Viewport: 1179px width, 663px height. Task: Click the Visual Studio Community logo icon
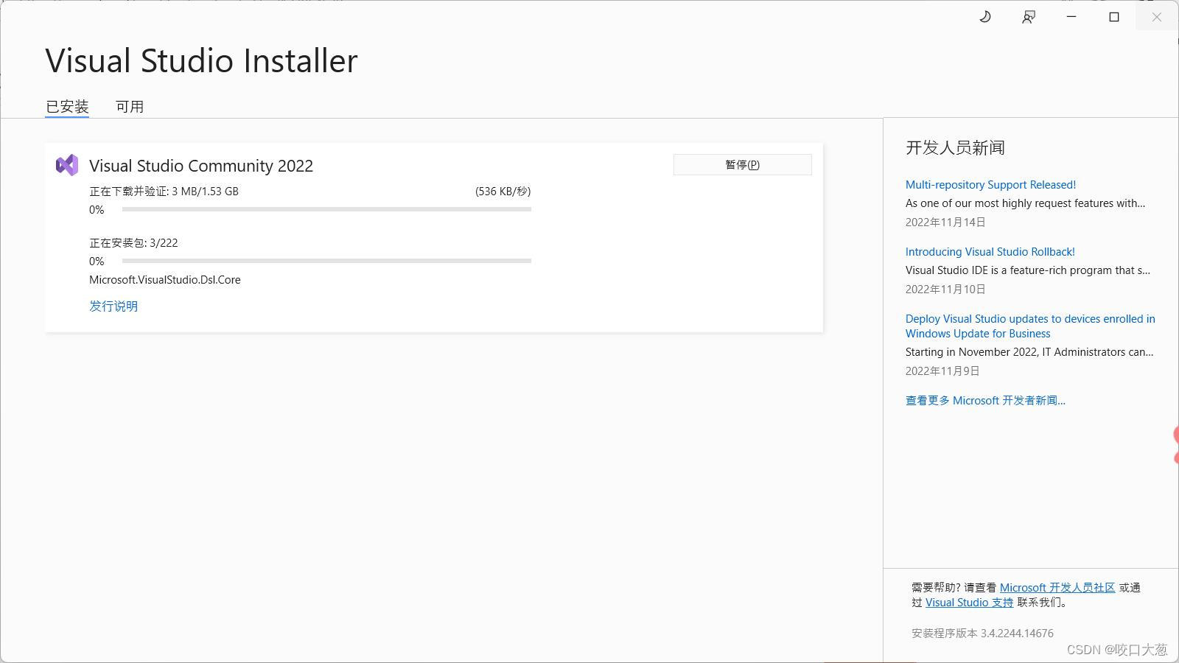[67, 165]
